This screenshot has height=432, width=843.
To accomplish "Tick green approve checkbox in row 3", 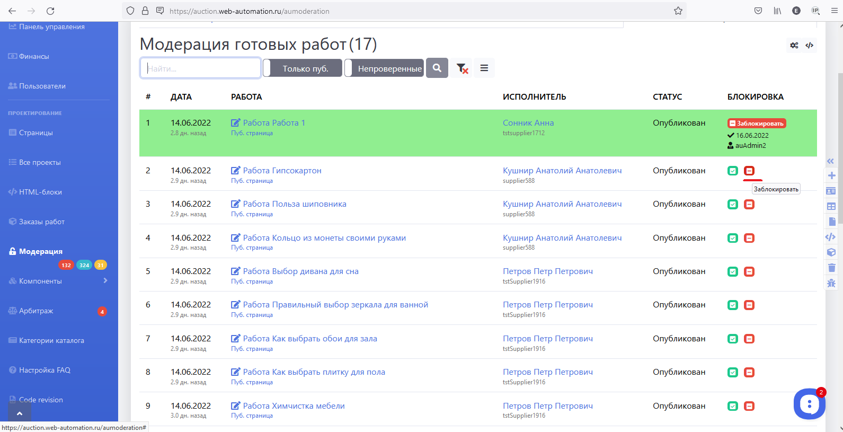I will point(732,205).
